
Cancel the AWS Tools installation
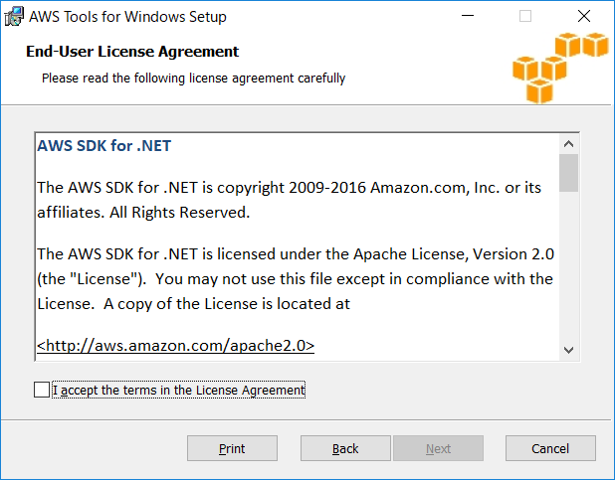pos(550,448)
